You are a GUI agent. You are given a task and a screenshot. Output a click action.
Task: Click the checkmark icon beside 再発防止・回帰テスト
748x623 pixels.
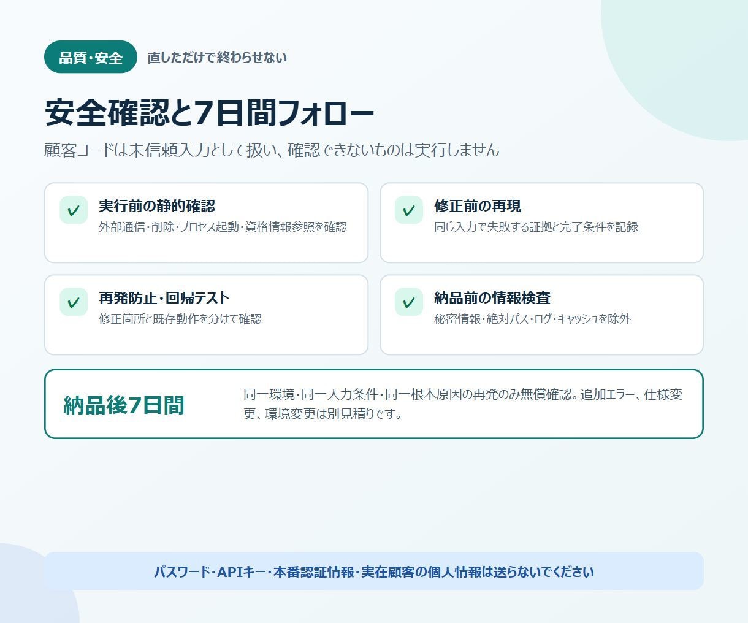74,302
